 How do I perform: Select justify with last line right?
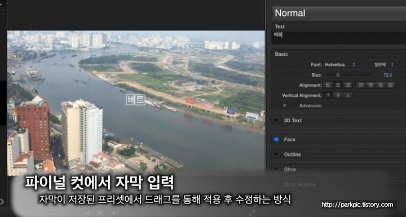pyautogui.click(x=380, y=85)
